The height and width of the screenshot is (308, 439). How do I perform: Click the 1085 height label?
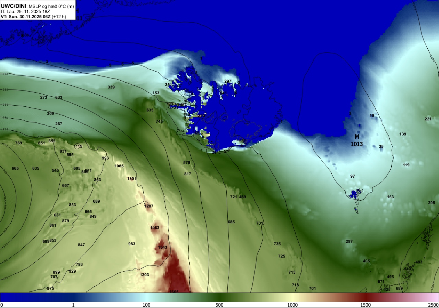119,166
